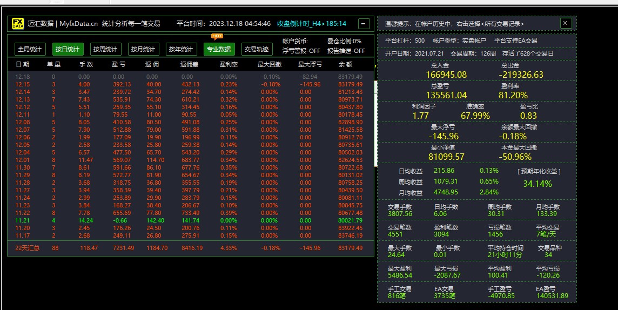Click 平均持仓时间 value 21小时11分
Screen dimensions: 618x310
(505, 255)
